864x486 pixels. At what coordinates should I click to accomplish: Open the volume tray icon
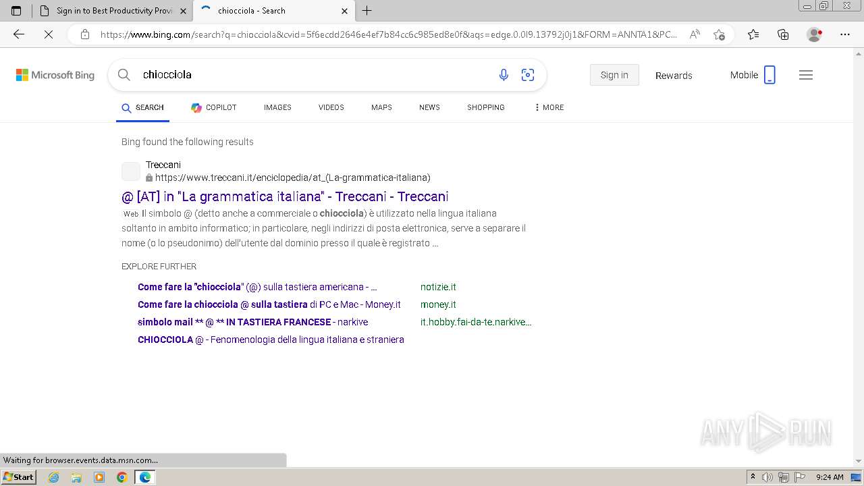(767, 477)
